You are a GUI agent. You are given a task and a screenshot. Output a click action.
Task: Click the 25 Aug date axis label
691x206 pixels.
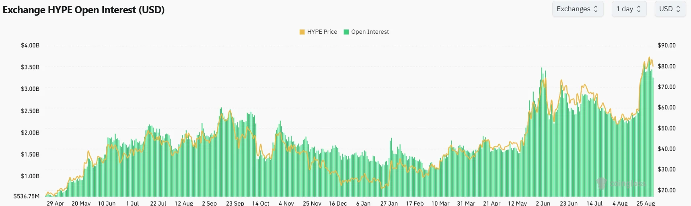(x=646, y=203)
